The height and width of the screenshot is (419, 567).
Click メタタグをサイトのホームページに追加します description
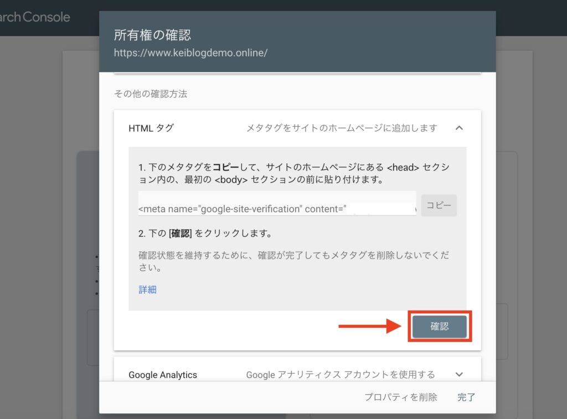342,128
